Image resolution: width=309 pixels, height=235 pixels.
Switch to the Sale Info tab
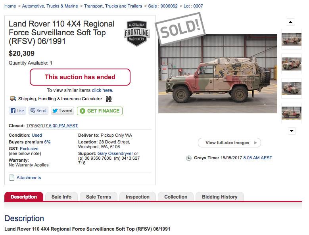click(61, 197)
